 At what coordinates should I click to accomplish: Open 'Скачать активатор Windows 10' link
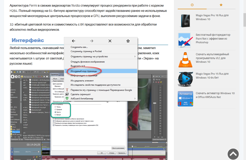point(215,95)
